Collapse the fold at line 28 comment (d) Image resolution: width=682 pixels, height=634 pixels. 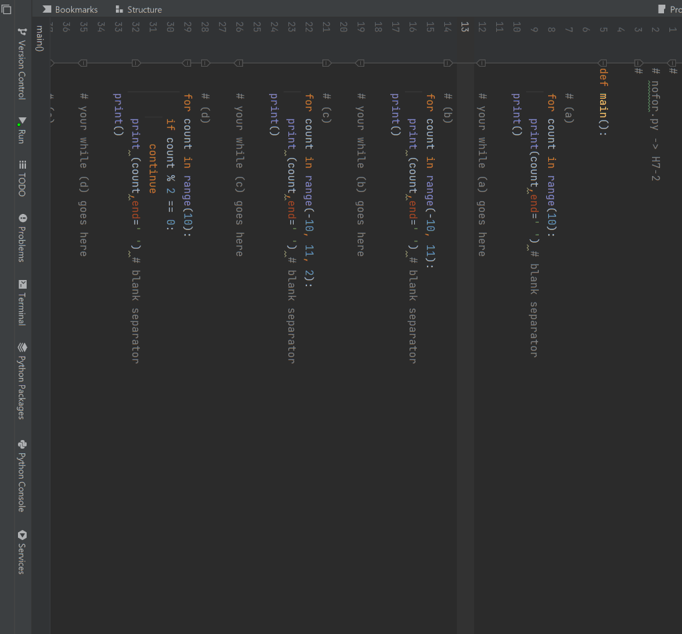205,63
